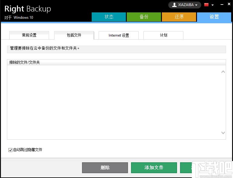Minimize the Right Backup window
The height and width of the screenshot is (178, 233).
pos(222,5)
